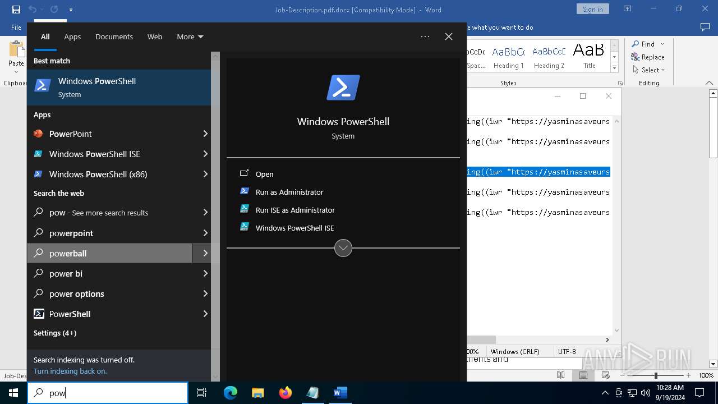
Task: Expand power bi suggestion arrow
Action: pyautogui.click(x=205, y=273)
